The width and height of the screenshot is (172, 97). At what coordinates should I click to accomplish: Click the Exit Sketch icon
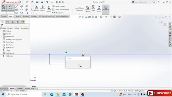click(3, 8)
